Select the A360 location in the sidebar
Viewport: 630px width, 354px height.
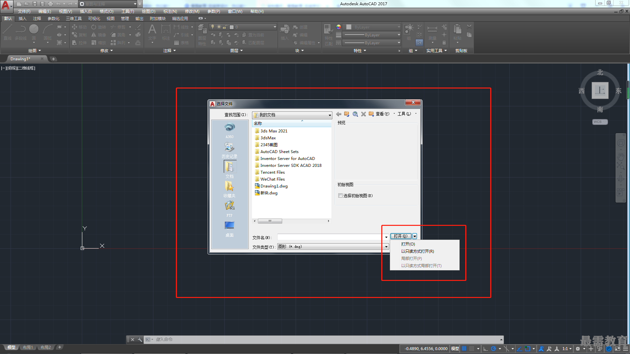coord(230,130)
